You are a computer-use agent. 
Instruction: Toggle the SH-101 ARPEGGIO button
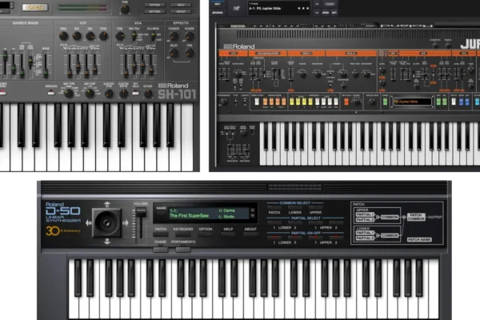[51, 93]
